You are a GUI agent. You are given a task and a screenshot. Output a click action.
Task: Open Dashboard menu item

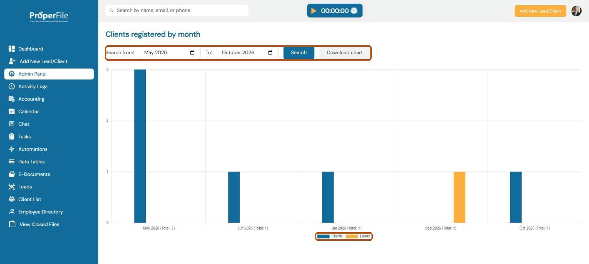pos(49,49)
